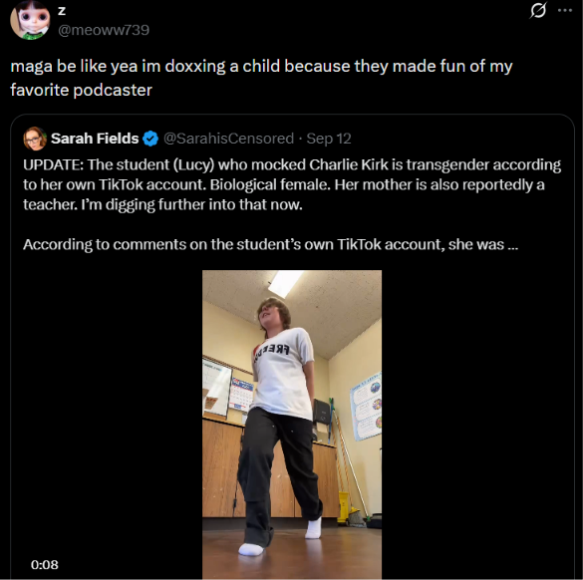Click the favorite podcaster line of text
The height and width of the screenshot is (580, 583).
tap(81, 90)
